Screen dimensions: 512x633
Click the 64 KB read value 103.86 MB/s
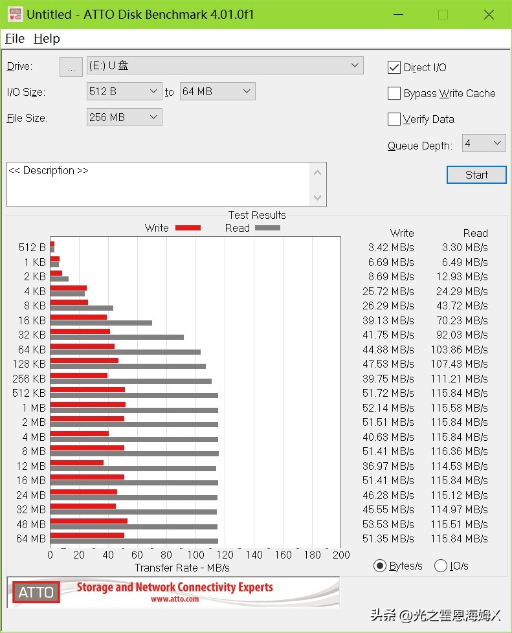tap(459, 350)
